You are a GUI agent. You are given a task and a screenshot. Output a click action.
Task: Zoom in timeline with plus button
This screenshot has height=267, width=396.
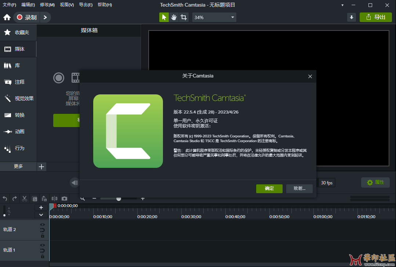(x=143, y=198)
